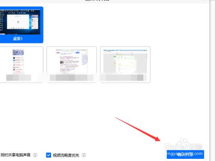Click the 同时共享电脑声音 label
The height and width of the screenshot is (161, 215).
[x=15, y=155]
